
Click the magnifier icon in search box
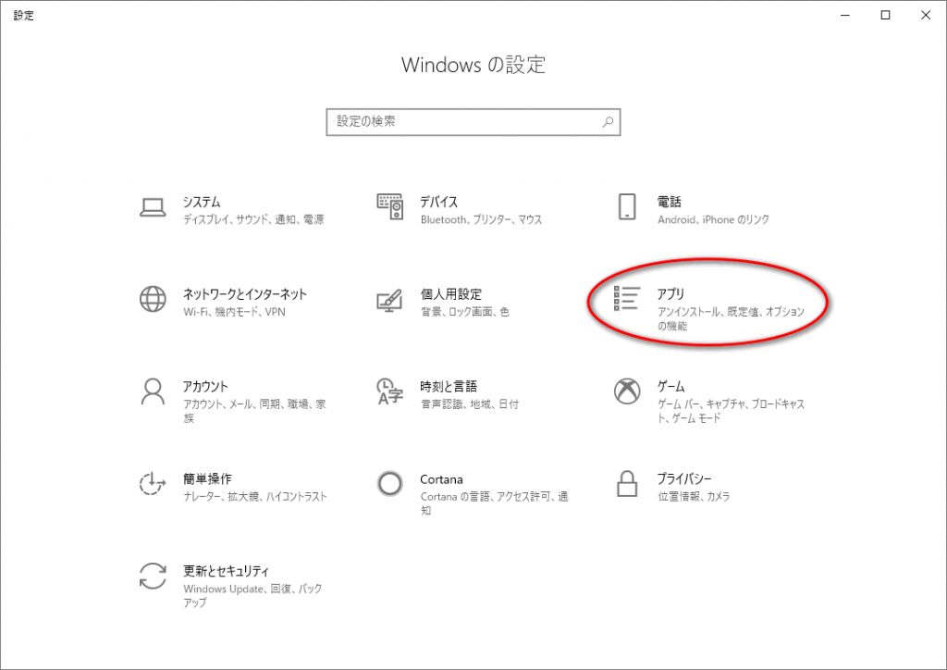tap(608, 121)
